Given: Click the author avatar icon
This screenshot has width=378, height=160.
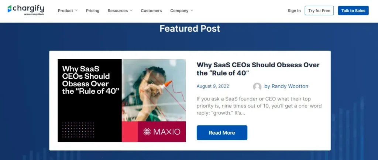Looking at the screenshot, I should [x=257, y=87].
